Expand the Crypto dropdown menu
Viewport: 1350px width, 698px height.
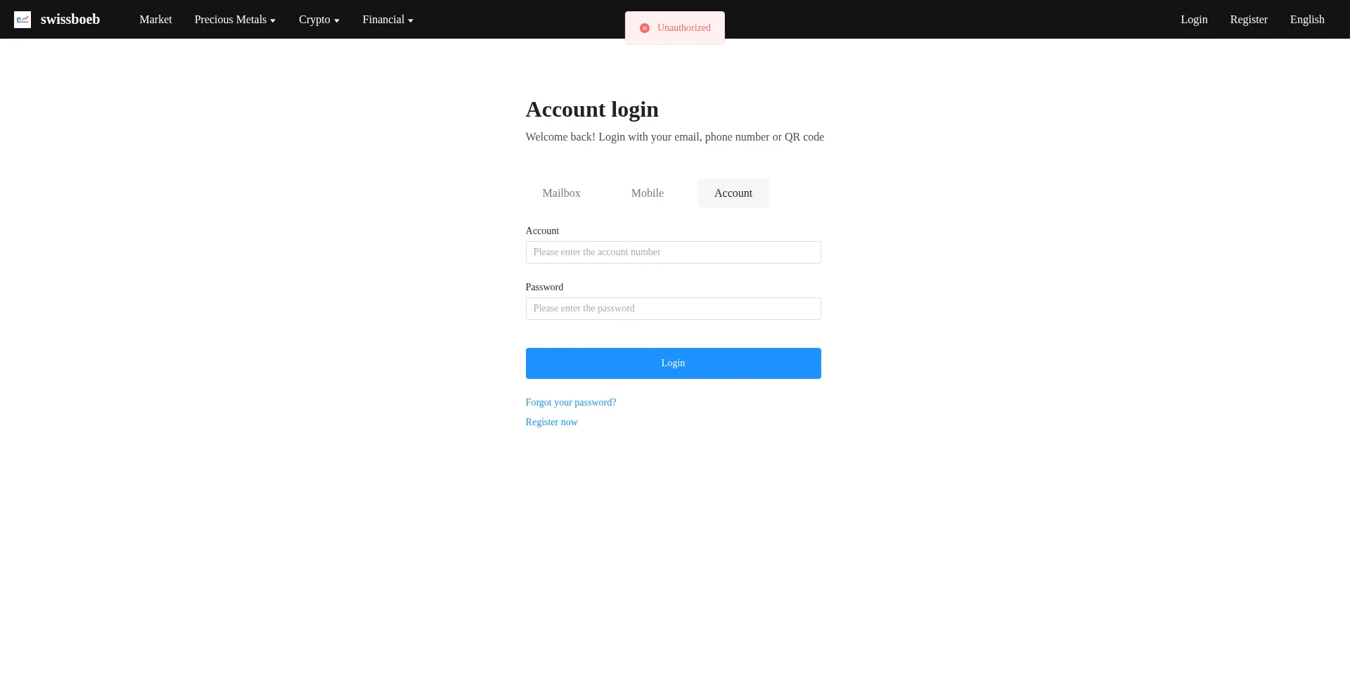pos(319,20)
